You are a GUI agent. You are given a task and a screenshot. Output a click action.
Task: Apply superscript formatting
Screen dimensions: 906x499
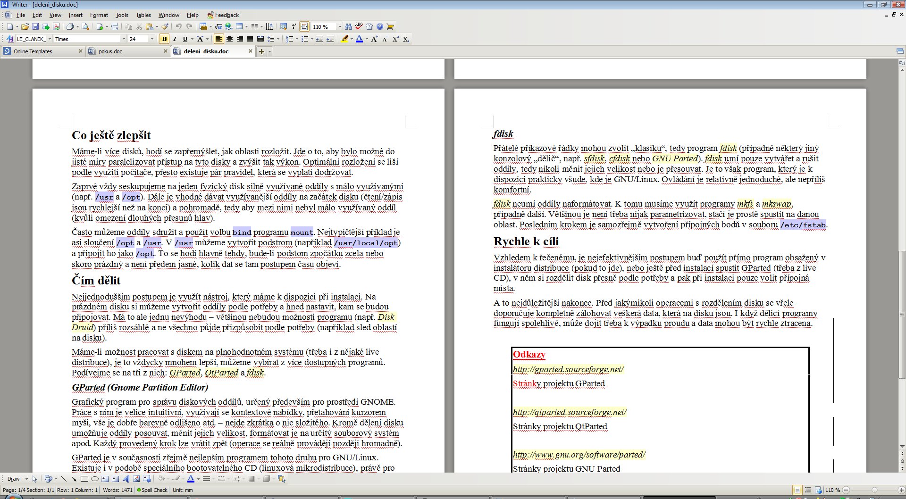(395, 39)
